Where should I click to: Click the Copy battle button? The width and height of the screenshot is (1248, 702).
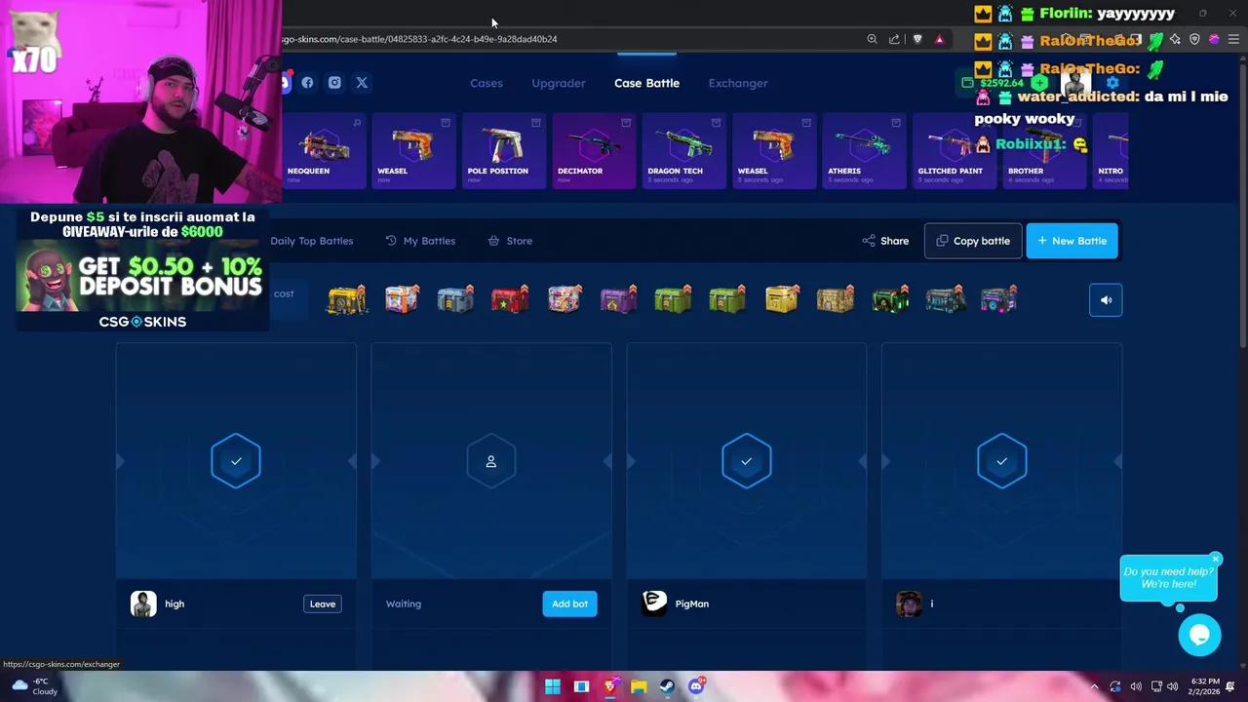tap(973, 241)
